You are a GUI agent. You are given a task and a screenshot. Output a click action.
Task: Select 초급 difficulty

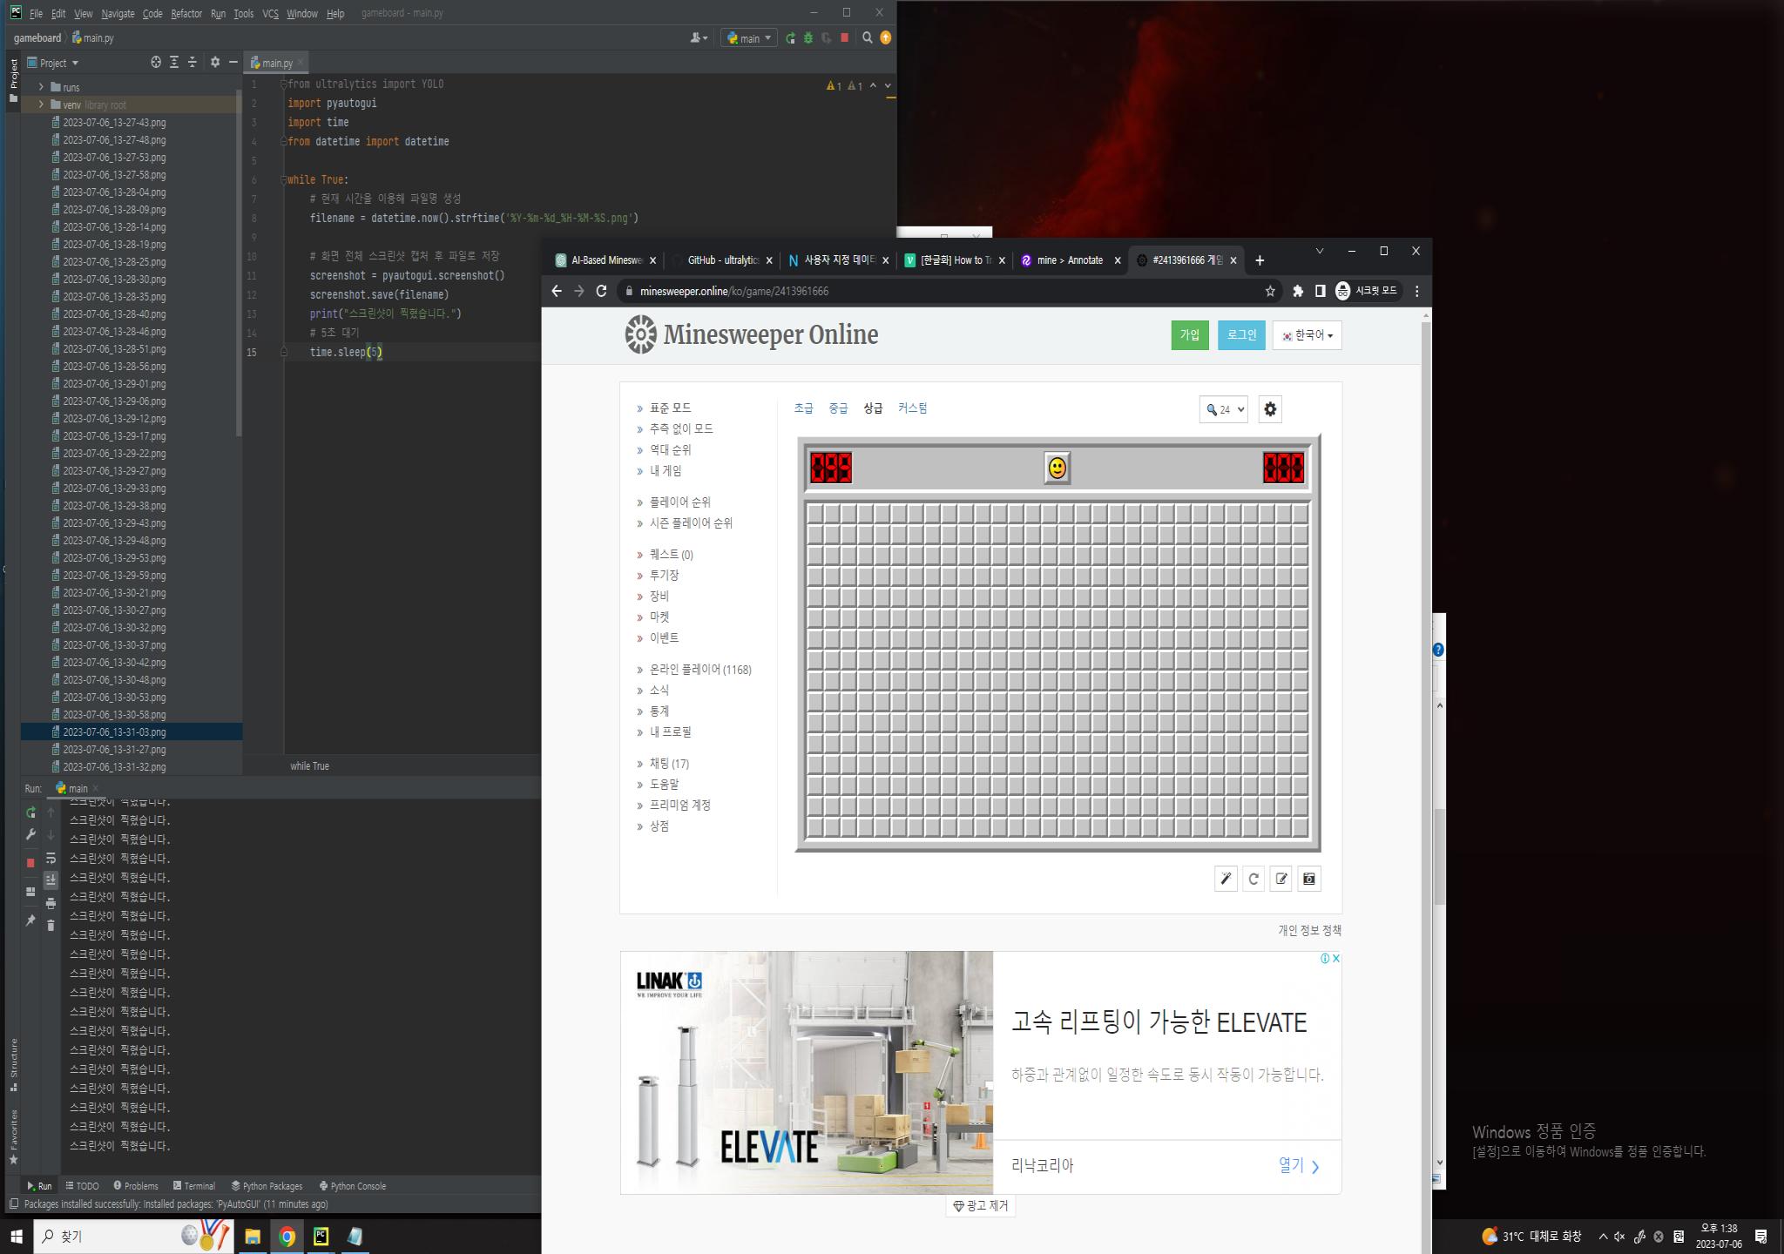click(x=803, y=408)
